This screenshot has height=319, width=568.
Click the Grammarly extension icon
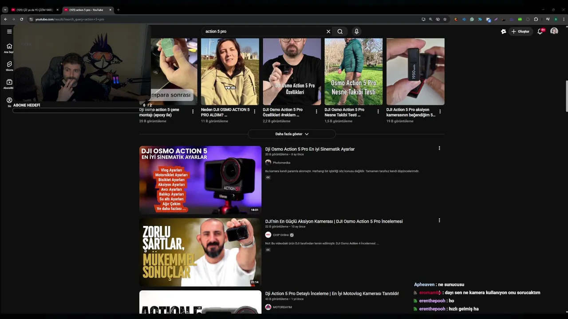(472, 19)
